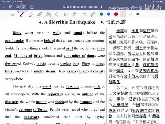Tap the underlined word "Pipes"
The width and height of the screenshot is (165, 124).
point(86,63)
